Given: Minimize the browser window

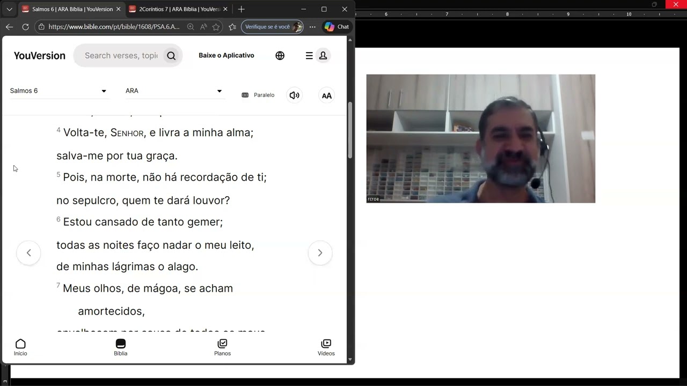Looking at the screenshot, I should tap(303, 9).
